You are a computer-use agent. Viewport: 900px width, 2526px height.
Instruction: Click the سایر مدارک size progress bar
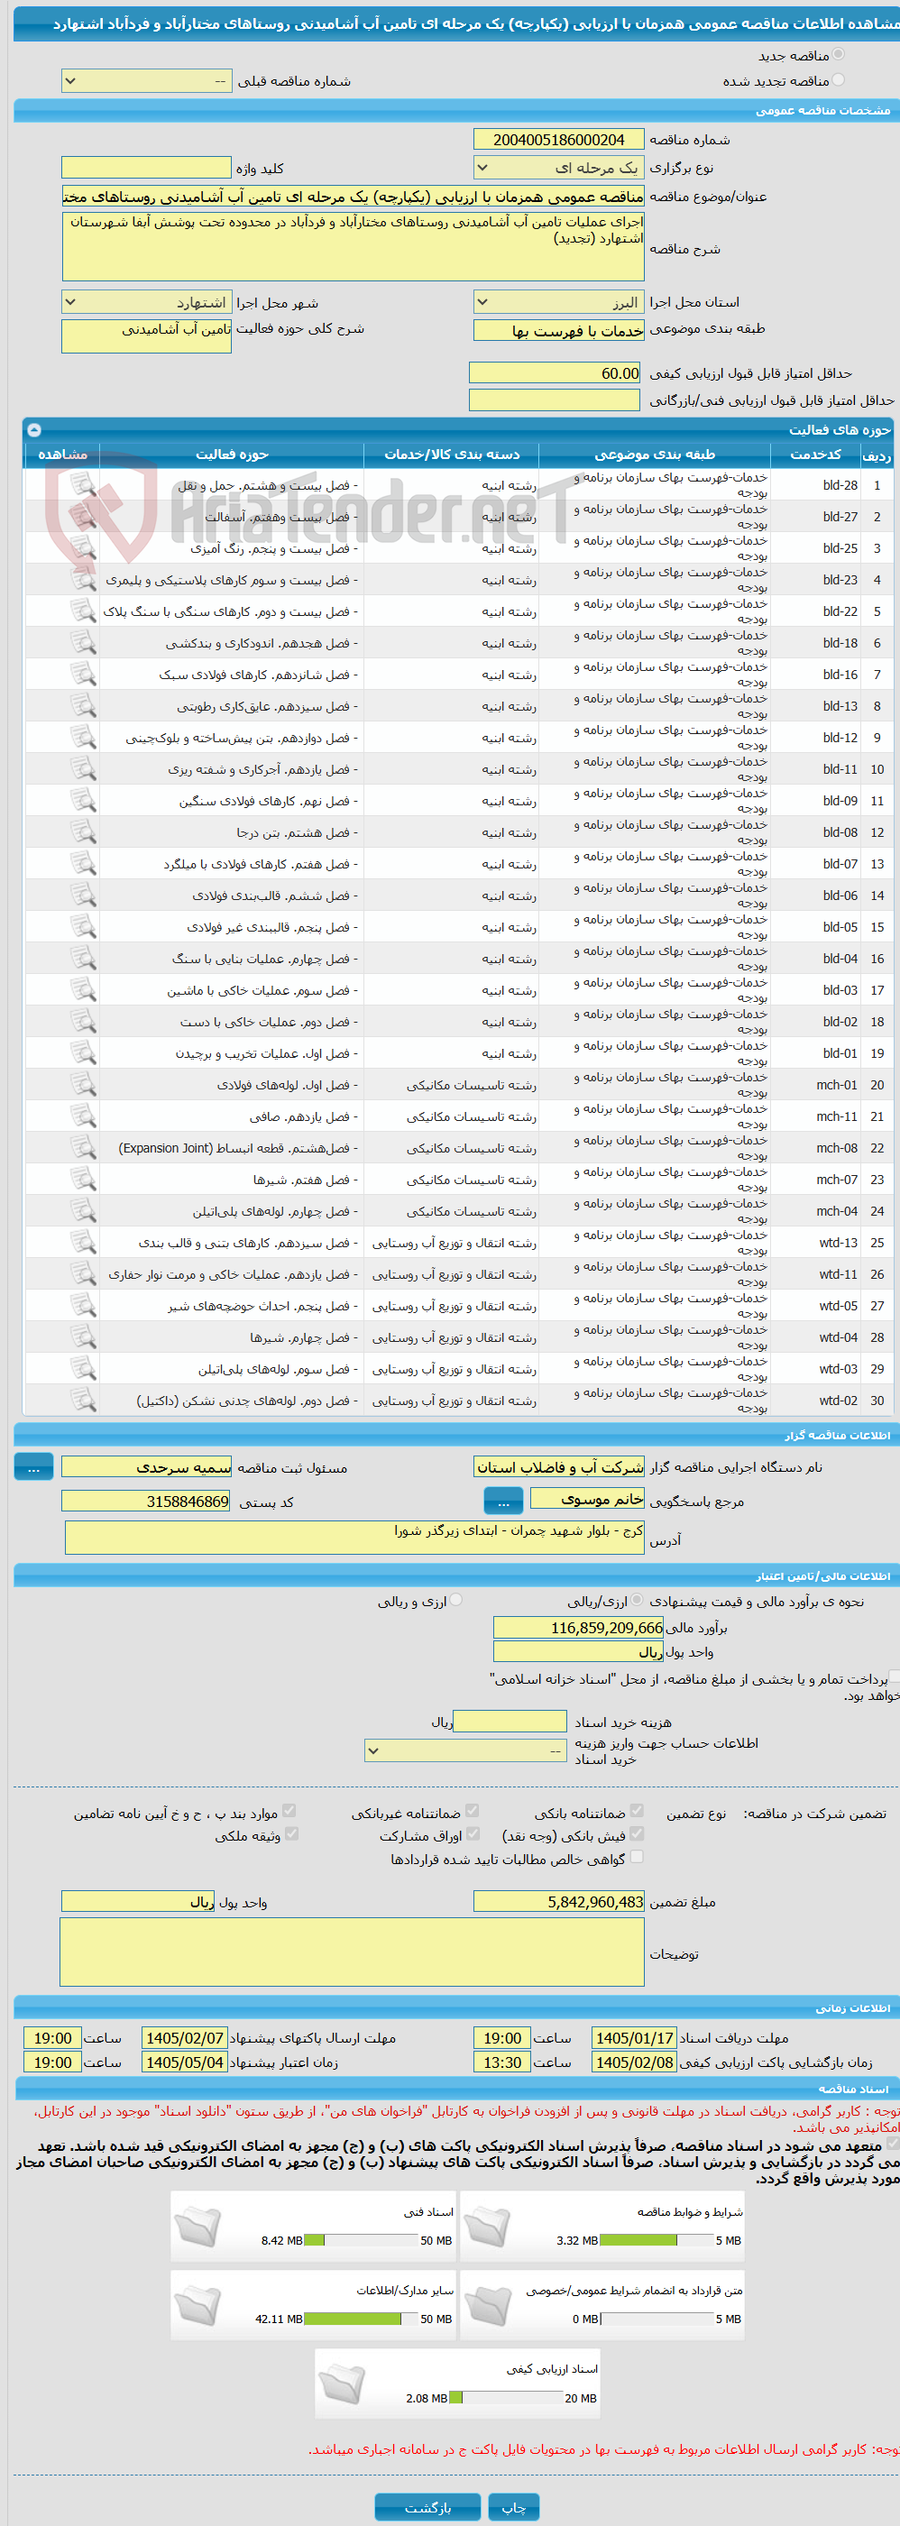[x=361, y=2318]
